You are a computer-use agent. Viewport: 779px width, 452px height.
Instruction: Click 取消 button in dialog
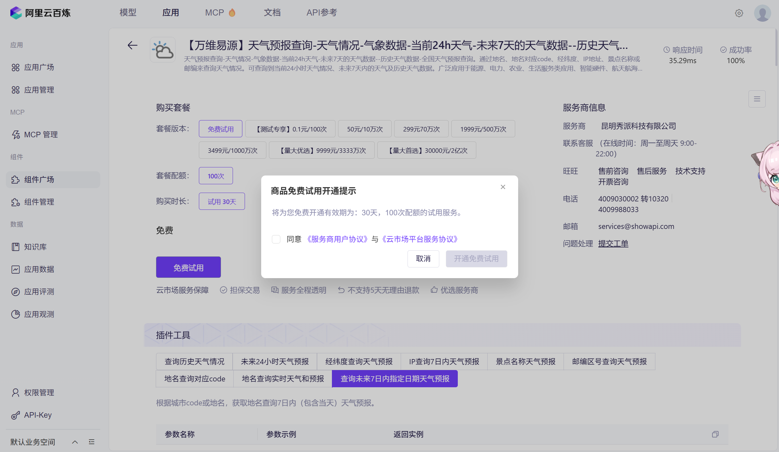[x=423, y=259]
